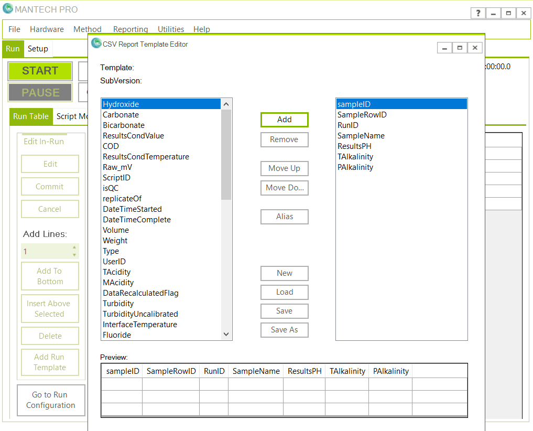Viewport: 533px width, 431px height.
Task: Increase the Add Lines stepper value
Action: pos(74,247)
